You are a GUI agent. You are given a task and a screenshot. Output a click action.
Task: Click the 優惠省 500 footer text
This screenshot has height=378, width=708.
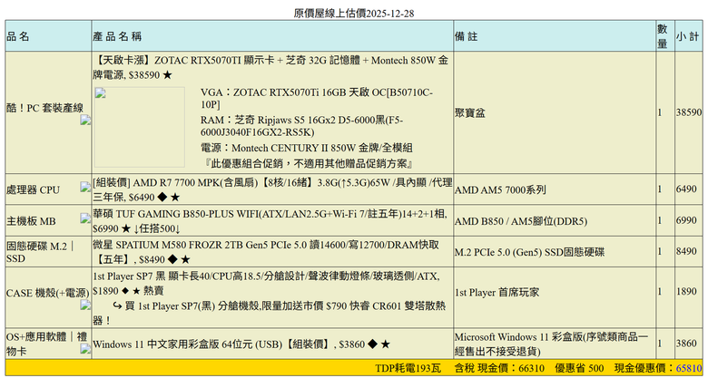(x=579, y=368)
